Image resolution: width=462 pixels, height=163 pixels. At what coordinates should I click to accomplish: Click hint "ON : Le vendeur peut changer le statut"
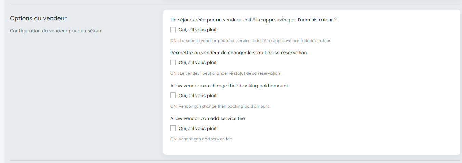click(x=225, y=73)
